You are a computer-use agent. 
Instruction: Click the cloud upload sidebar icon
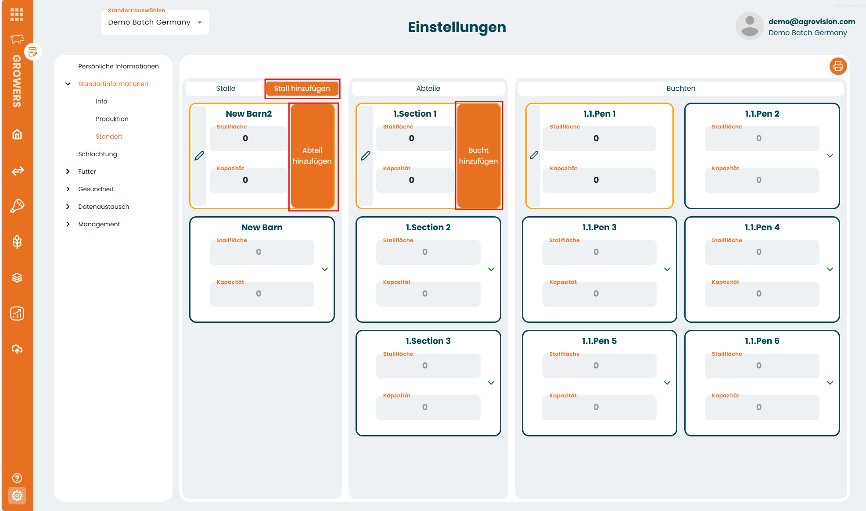click(x=17, y=349)
